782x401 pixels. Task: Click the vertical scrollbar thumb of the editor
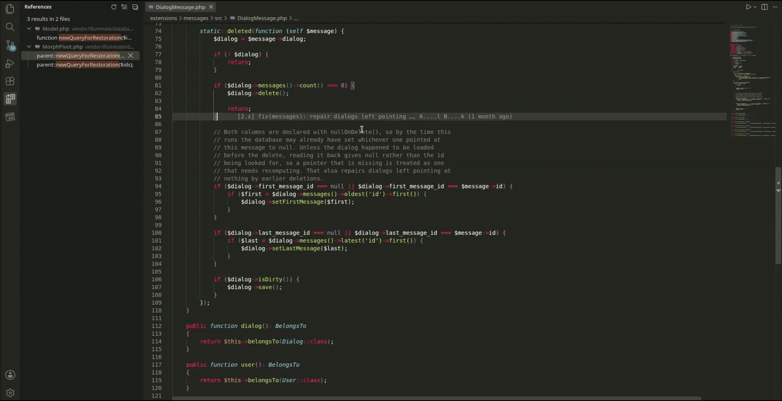pos(778,216)
